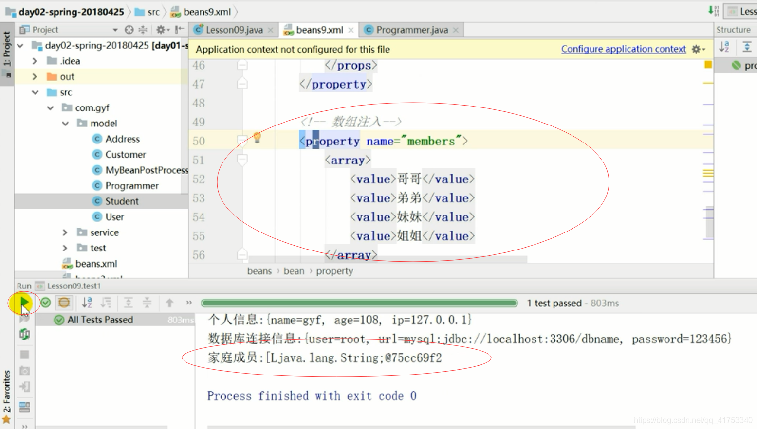Close the Programmer.java tab
Image resolution: width=757 pixels, height=429 pixels.
pos(456,30)
